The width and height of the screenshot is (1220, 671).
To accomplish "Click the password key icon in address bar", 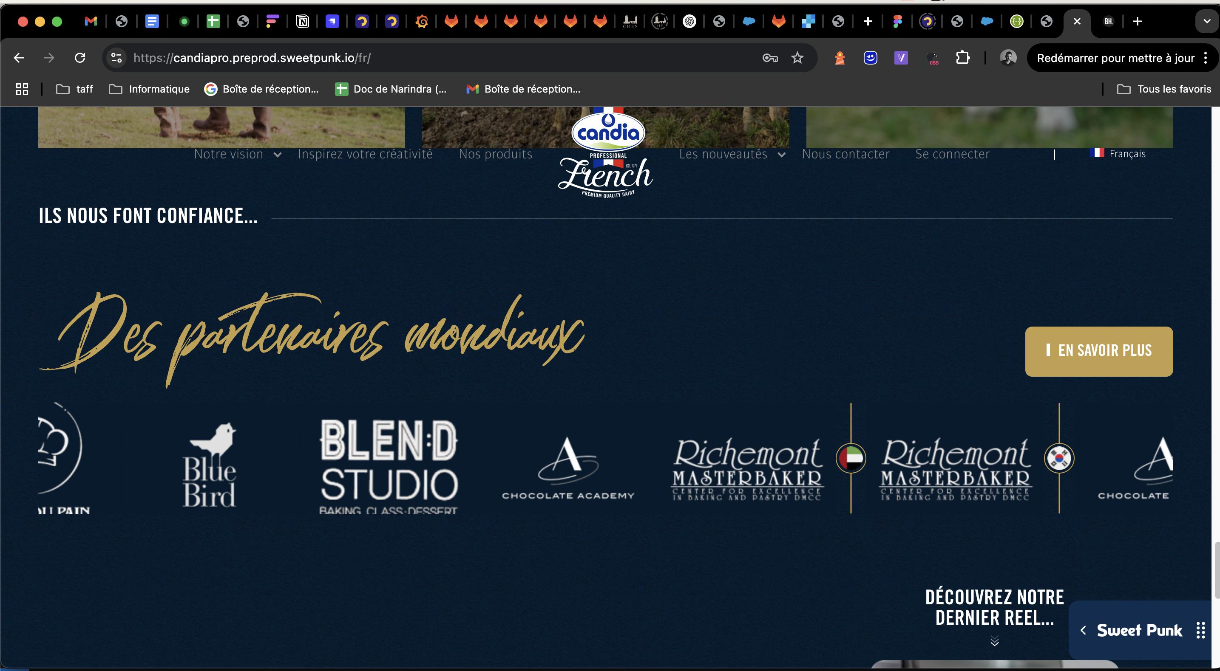I will click(770, 58).
